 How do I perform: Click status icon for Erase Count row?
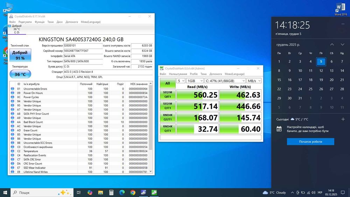(x=13, y=130)
